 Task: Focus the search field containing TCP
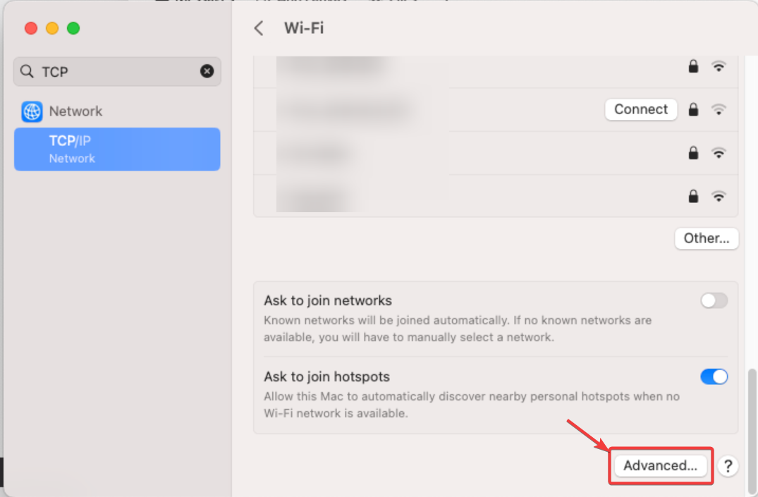[x=117, y=71]
